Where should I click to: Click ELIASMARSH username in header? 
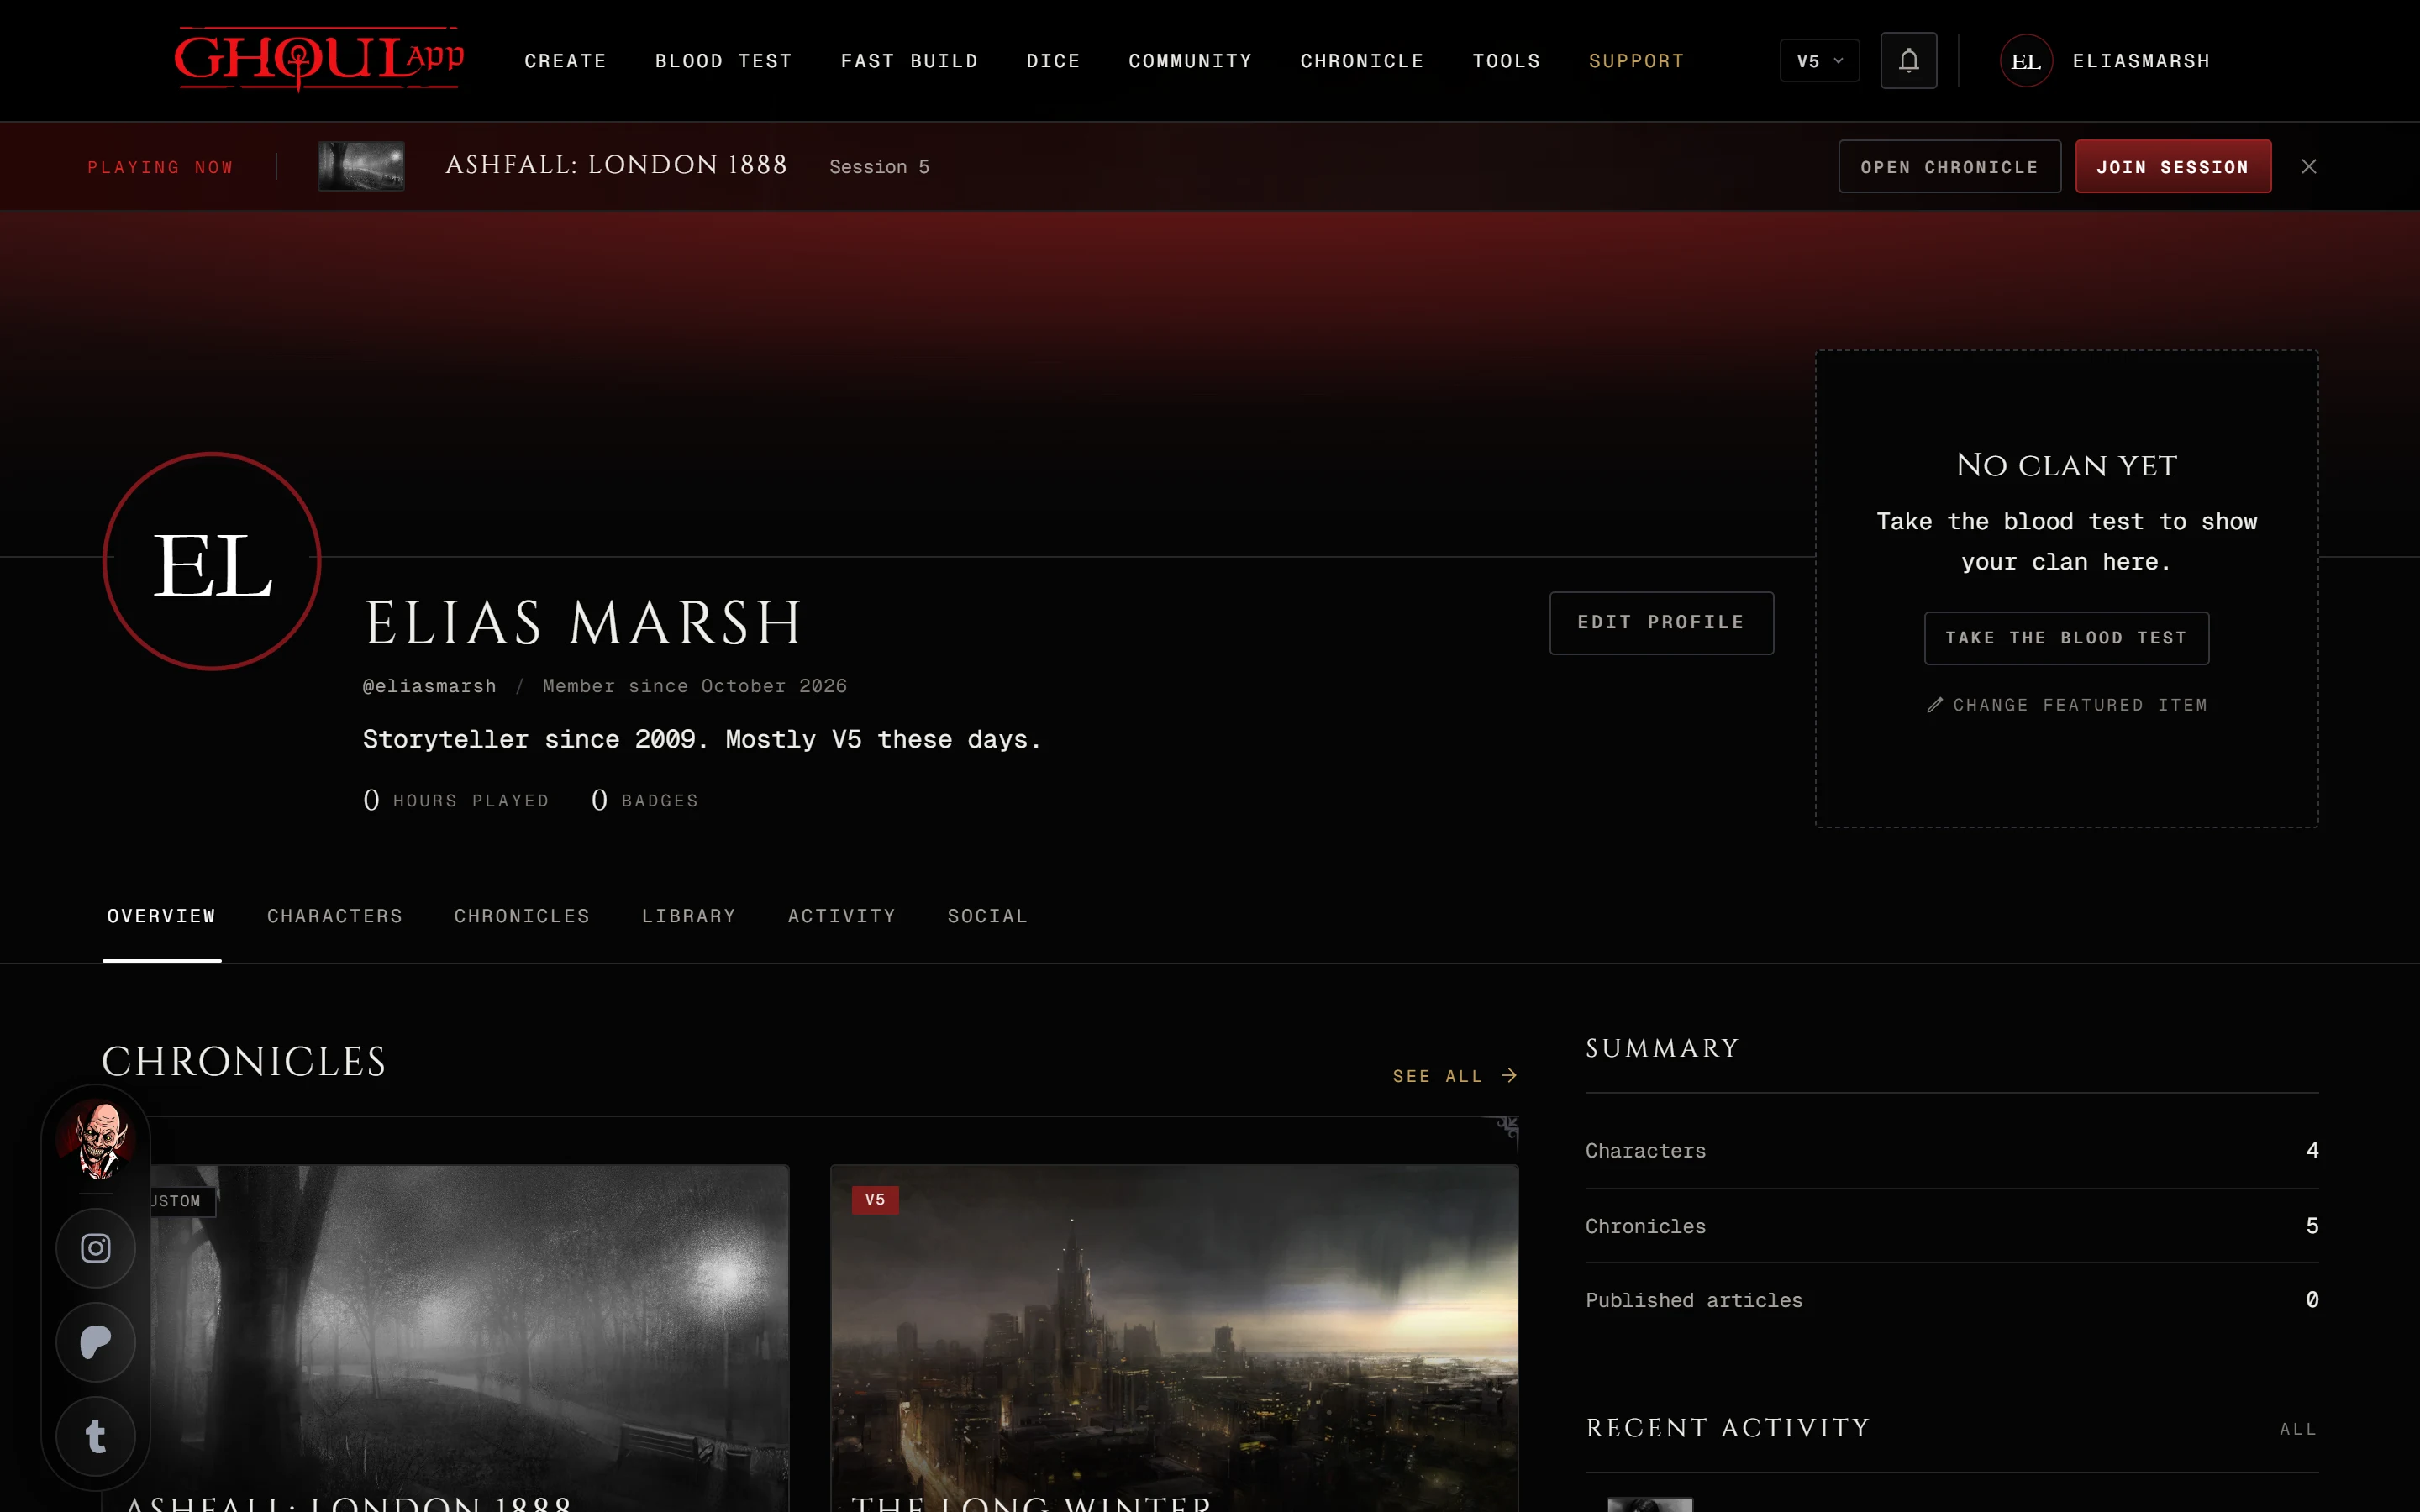2141,61
